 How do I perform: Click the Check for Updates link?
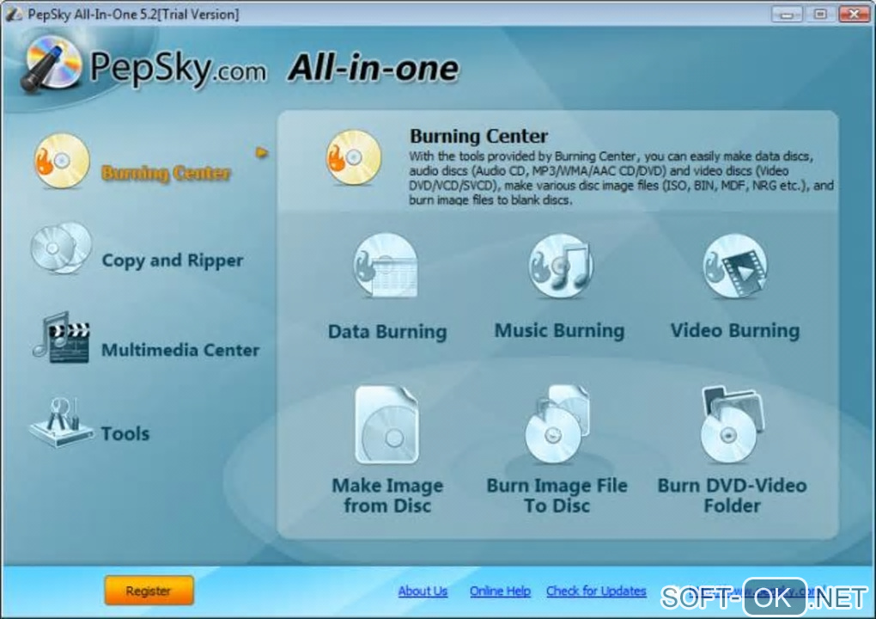(x=596, y=591)
